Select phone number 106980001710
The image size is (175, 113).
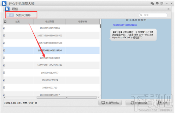point(50,88)
